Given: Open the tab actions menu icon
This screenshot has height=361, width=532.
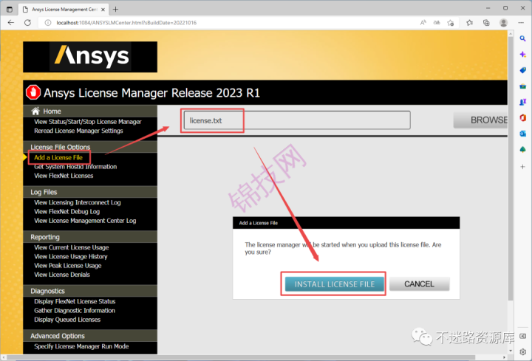Looking at the screenshot, I should pyautogui.click(x=10, y=9).
